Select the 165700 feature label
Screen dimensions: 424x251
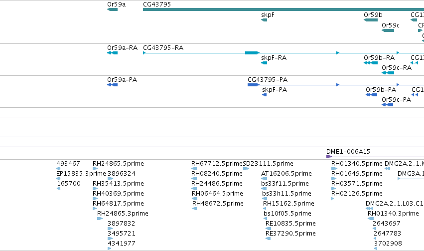point(69,184)
